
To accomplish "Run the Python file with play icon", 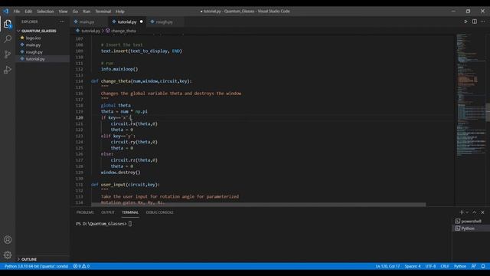I will click(465, 21).
